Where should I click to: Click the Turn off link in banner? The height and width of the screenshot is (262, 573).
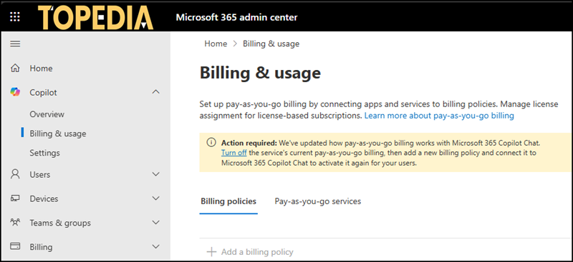pyautogui.click(x=234, y=153)
